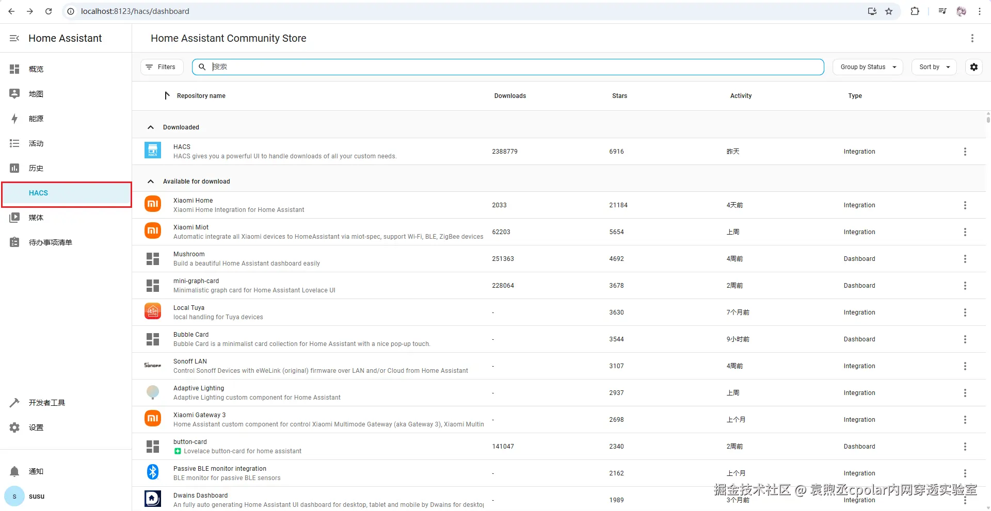Open the Group by Status dropdown
The image size is (991, 511).
(868, 67)
